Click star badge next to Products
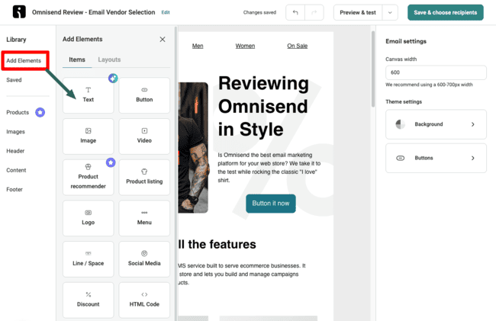The image size is (496, 321). click(40, 112)
